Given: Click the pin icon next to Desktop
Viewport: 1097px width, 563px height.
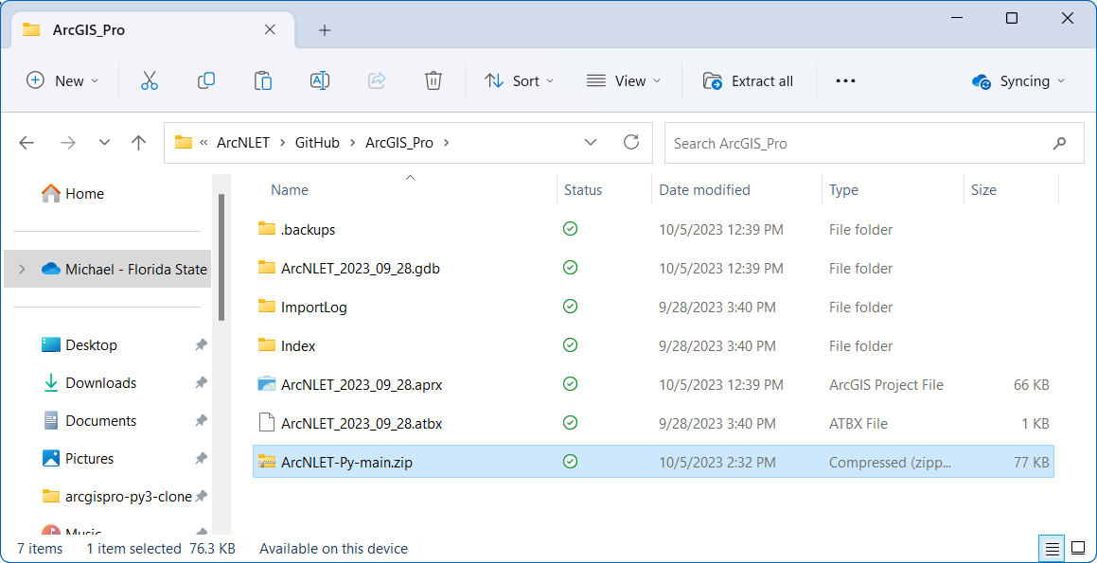Looking at the screenshot, I should click(x=201, y=344).
